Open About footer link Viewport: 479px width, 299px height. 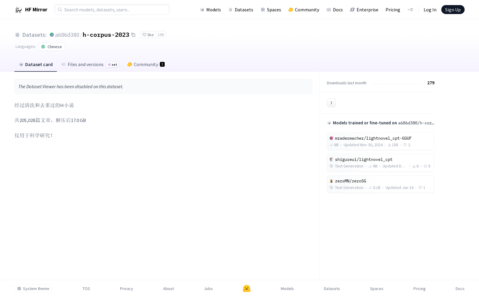pos(169,289)
